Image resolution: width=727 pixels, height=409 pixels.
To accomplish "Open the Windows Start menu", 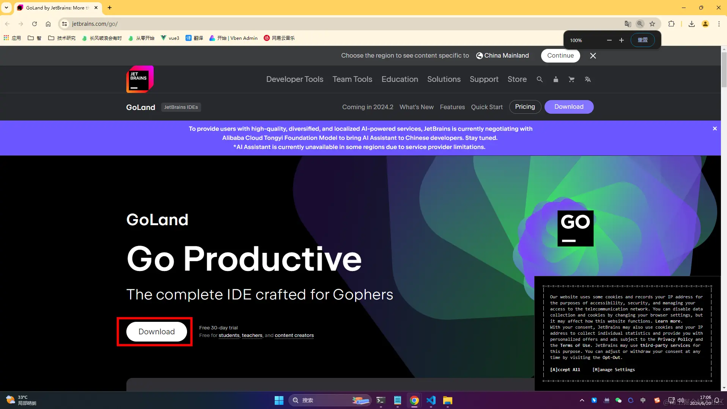I will (x=279, y=400).
